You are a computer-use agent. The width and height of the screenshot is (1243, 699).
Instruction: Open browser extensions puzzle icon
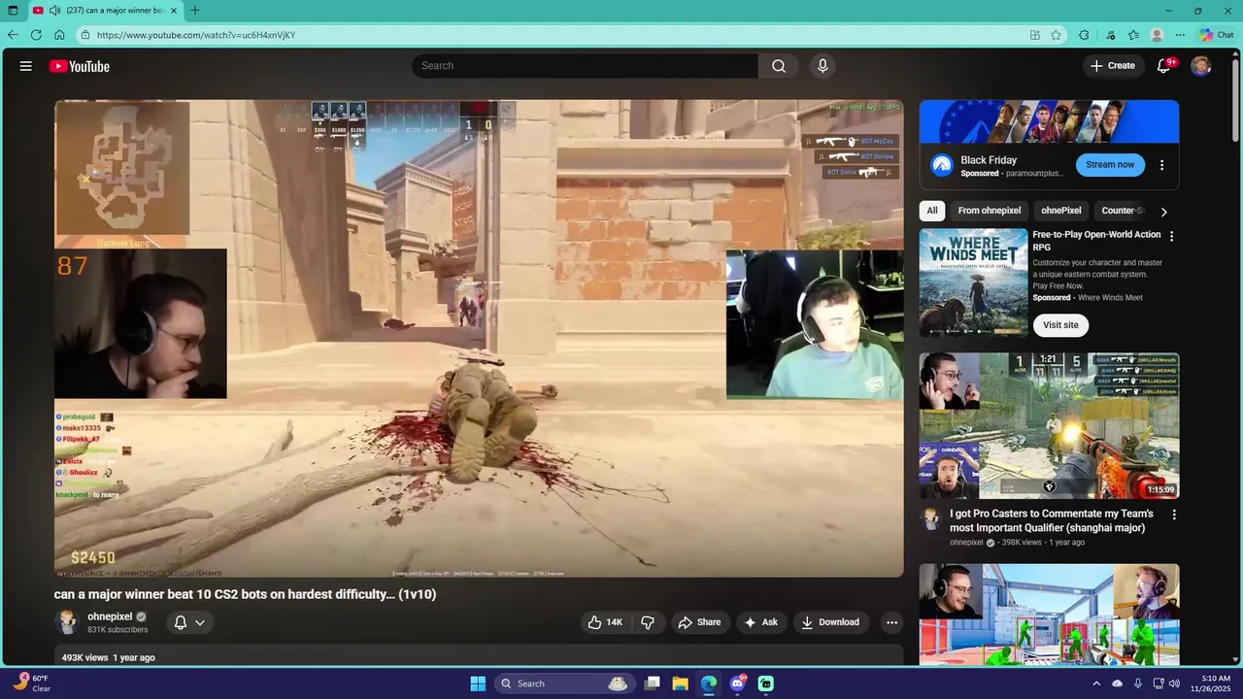[1084, 35]
